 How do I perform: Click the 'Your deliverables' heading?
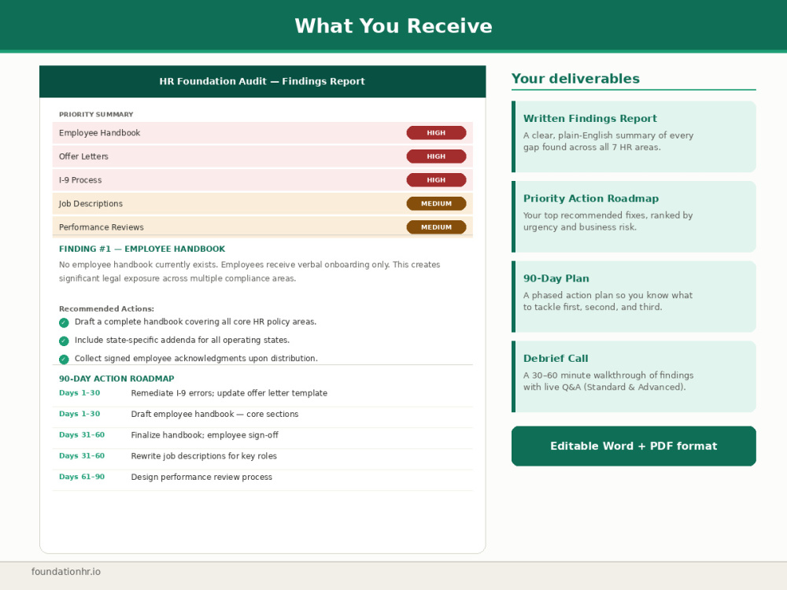576,79
